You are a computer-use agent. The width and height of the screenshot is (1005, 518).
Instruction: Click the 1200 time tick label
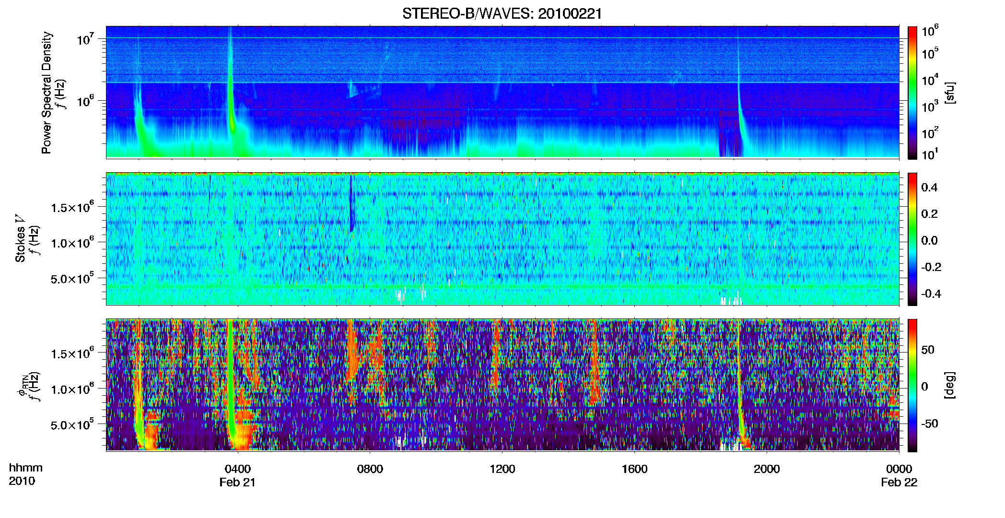[x=502, y=469]
